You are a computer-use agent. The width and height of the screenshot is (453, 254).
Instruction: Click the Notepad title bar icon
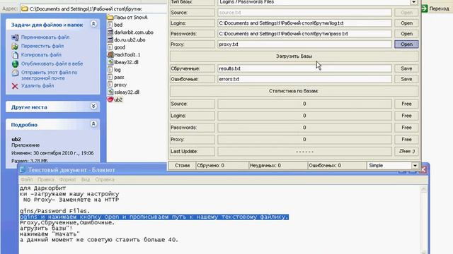tap(23, 170)
